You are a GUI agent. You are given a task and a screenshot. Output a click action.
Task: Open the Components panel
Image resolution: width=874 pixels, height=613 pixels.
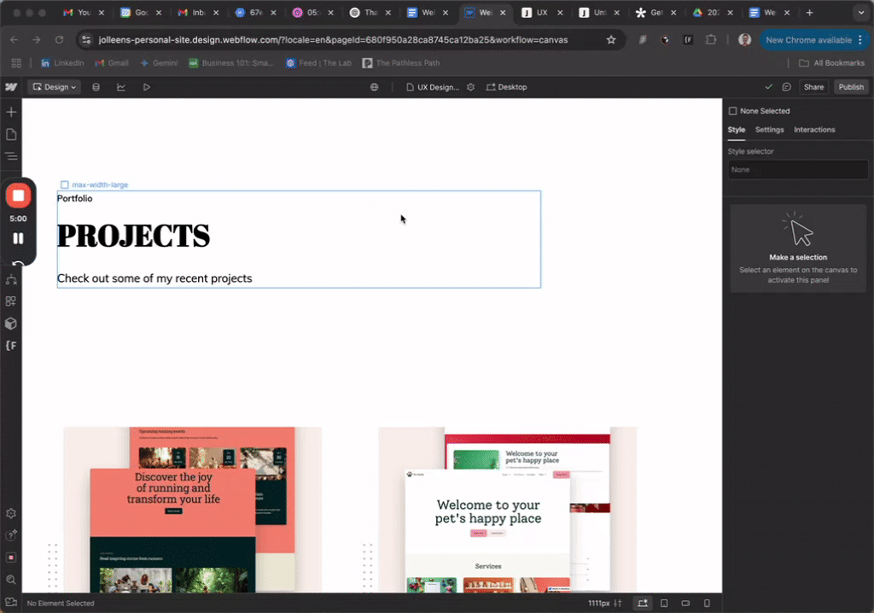11,301
